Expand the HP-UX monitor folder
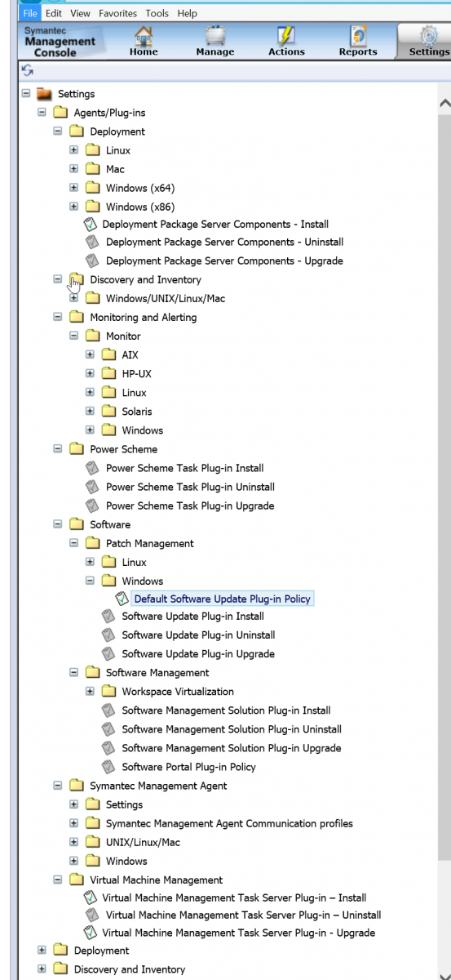The width and height of the screenshot is (451, 980). click(90, 373)
